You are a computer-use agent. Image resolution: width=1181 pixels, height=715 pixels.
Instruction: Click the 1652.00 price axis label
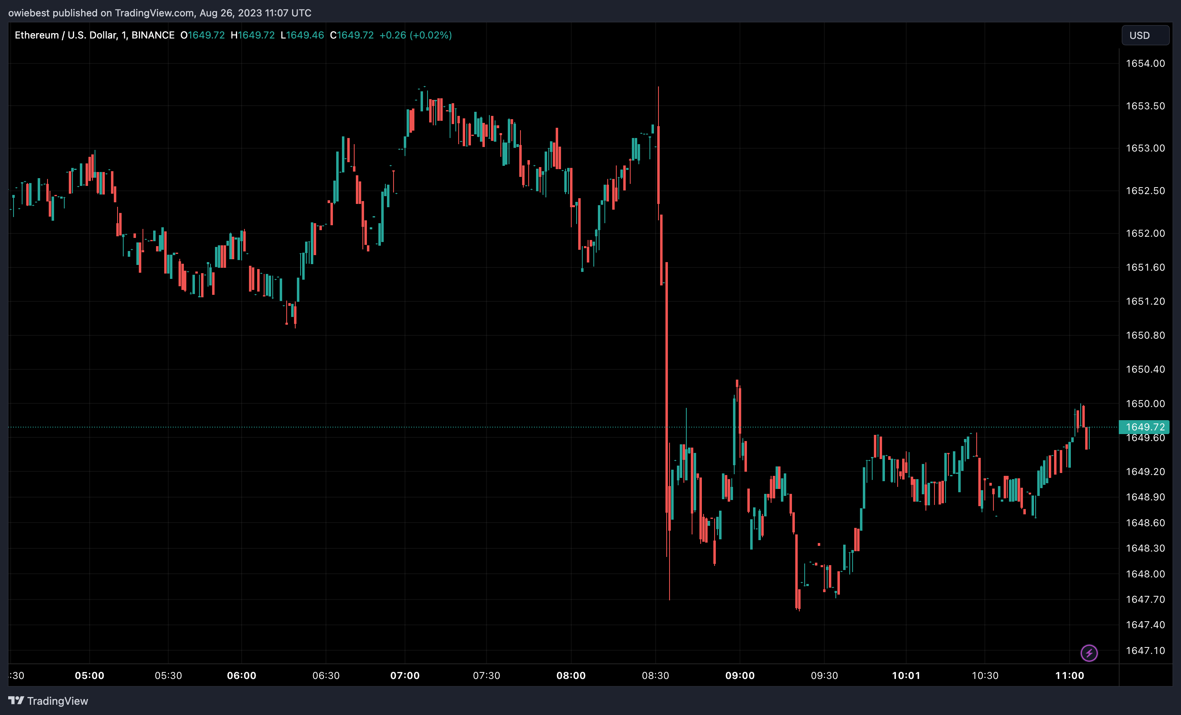pos(1145,233)
